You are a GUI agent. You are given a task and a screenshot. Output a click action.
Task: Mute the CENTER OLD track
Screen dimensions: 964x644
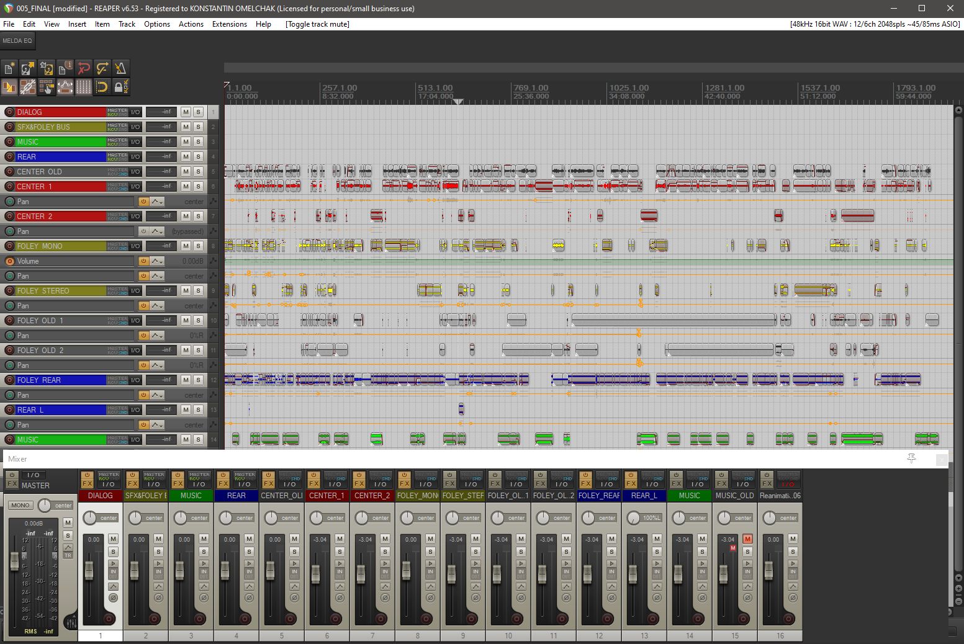(x=186, y=172)
